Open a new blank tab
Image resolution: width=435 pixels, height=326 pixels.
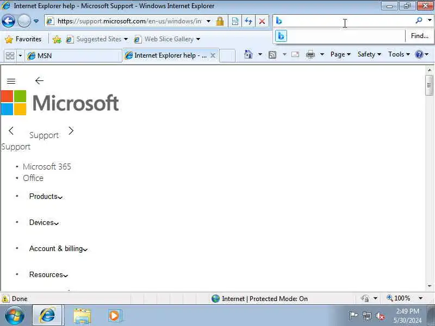(x=227, y=56)
